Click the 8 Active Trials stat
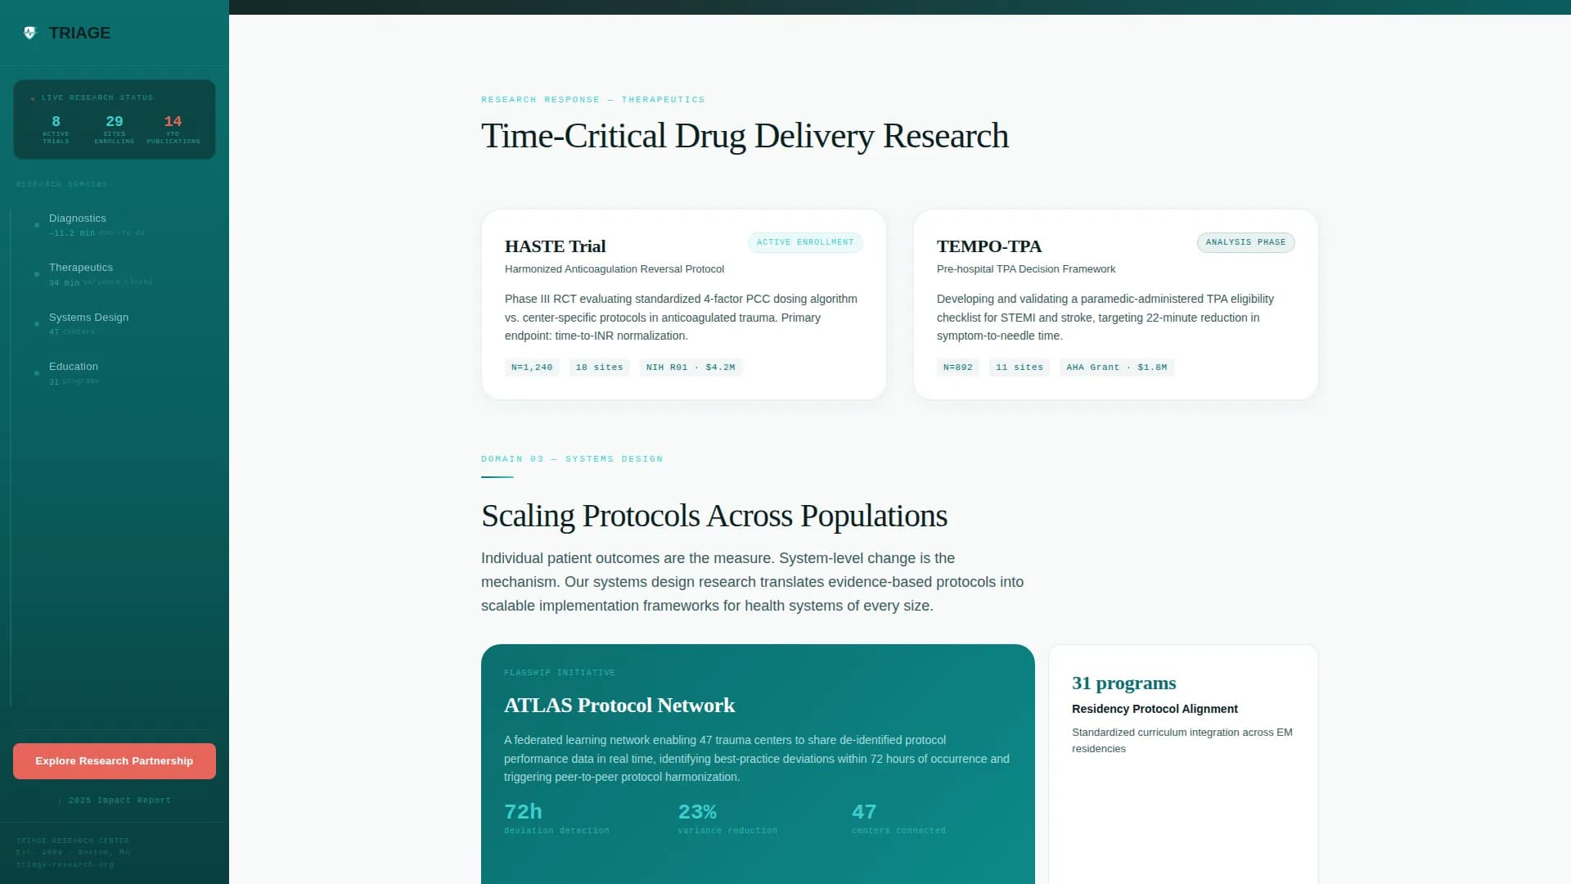Image resolution: width=1571 pixels, height=884 pixels. (x=56, y=129)
